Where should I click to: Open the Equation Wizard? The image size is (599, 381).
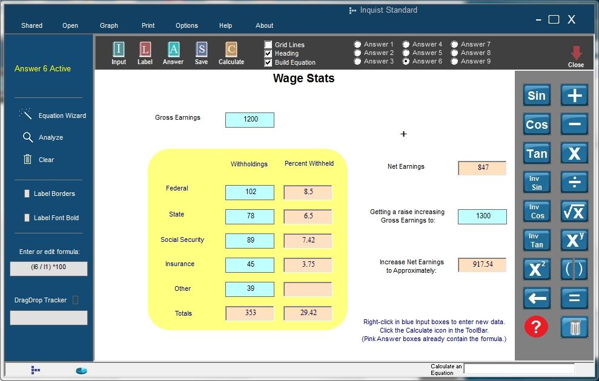click(x=53, y=114)
